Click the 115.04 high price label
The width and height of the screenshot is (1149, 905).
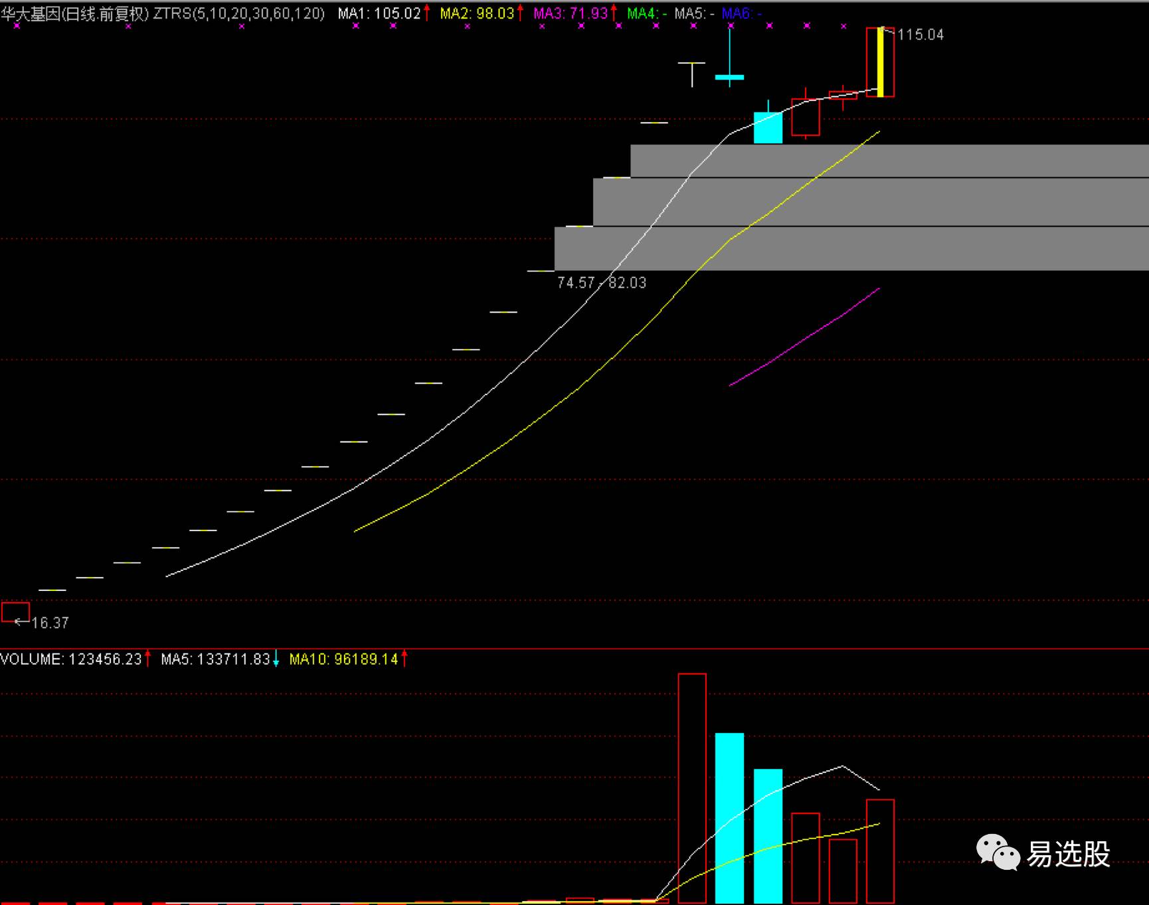click(x=921, y=35)
